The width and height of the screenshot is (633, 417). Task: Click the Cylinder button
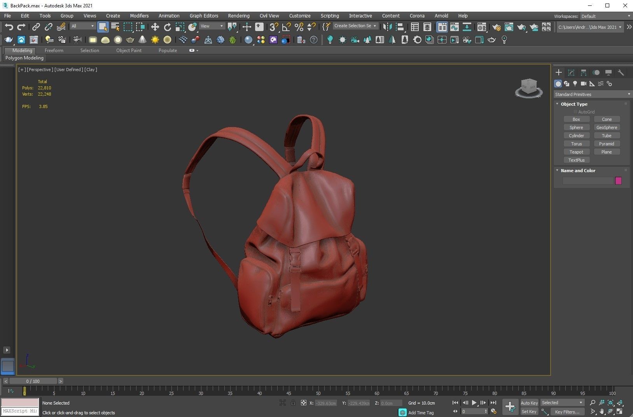point(576,136)
